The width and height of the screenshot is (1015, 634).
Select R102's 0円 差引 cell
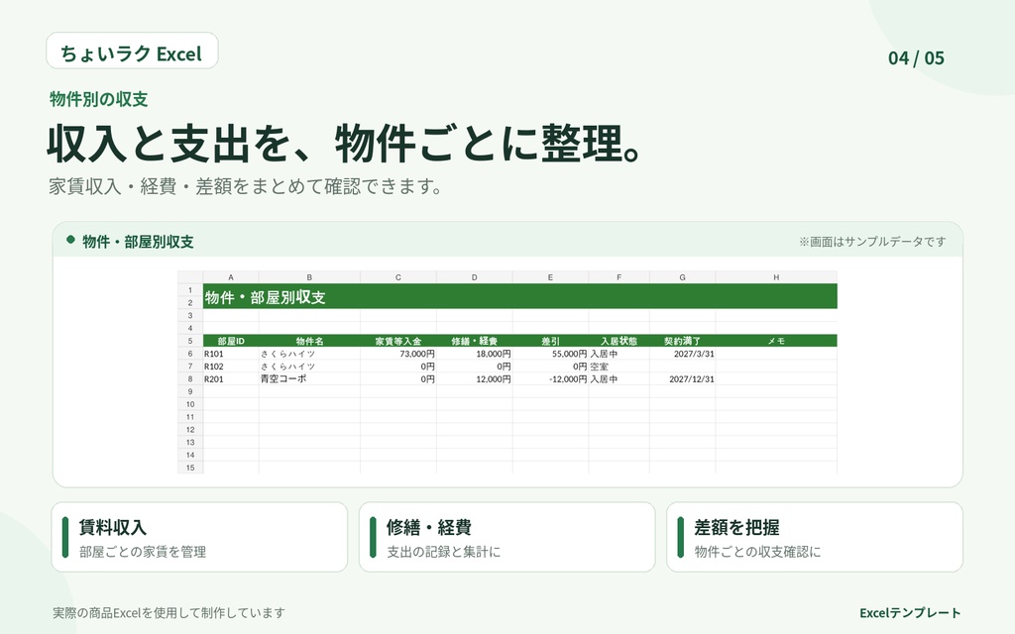point(550,367)
